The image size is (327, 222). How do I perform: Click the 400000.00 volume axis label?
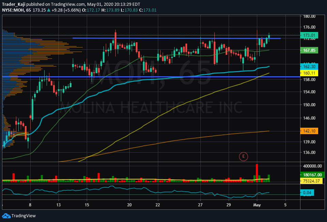312,166
